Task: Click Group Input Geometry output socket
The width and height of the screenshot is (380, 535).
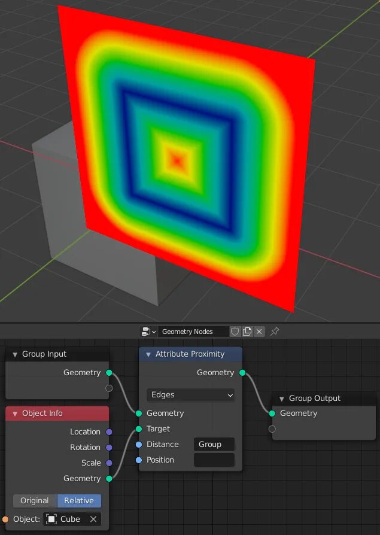Action: (109, 373)
